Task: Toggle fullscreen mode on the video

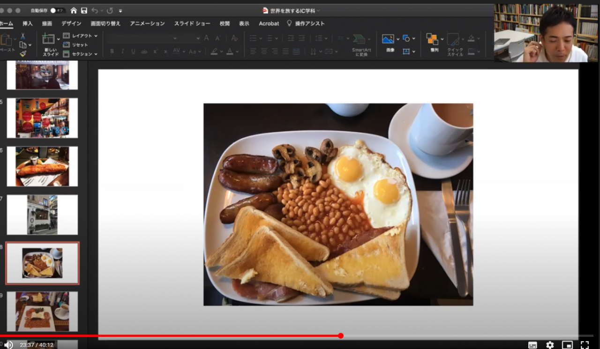Action: pos(585,345)
